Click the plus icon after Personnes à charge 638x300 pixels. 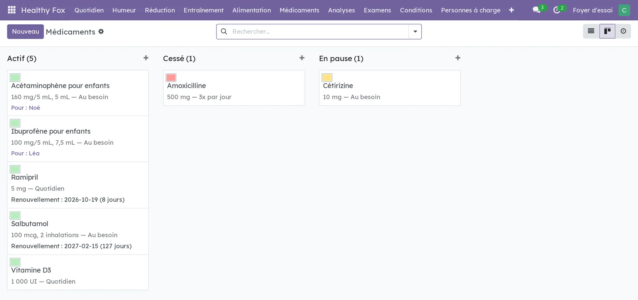pyautogui.click(x=512, y=10)
